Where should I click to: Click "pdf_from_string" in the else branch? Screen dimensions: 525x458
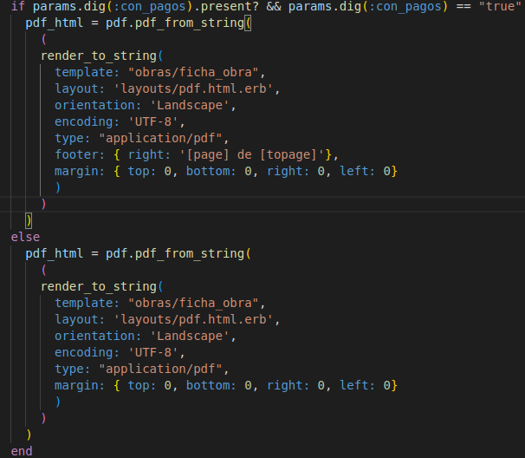click(x=190, y=254)
